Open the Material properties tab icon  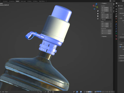pos(116,36)
